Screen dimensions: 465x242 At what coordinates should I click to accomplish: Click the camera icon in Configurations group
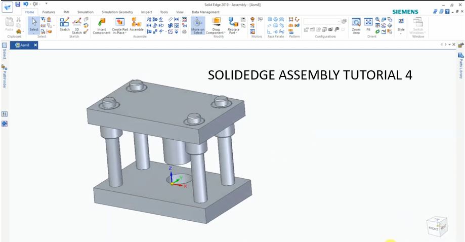(330, 29)
